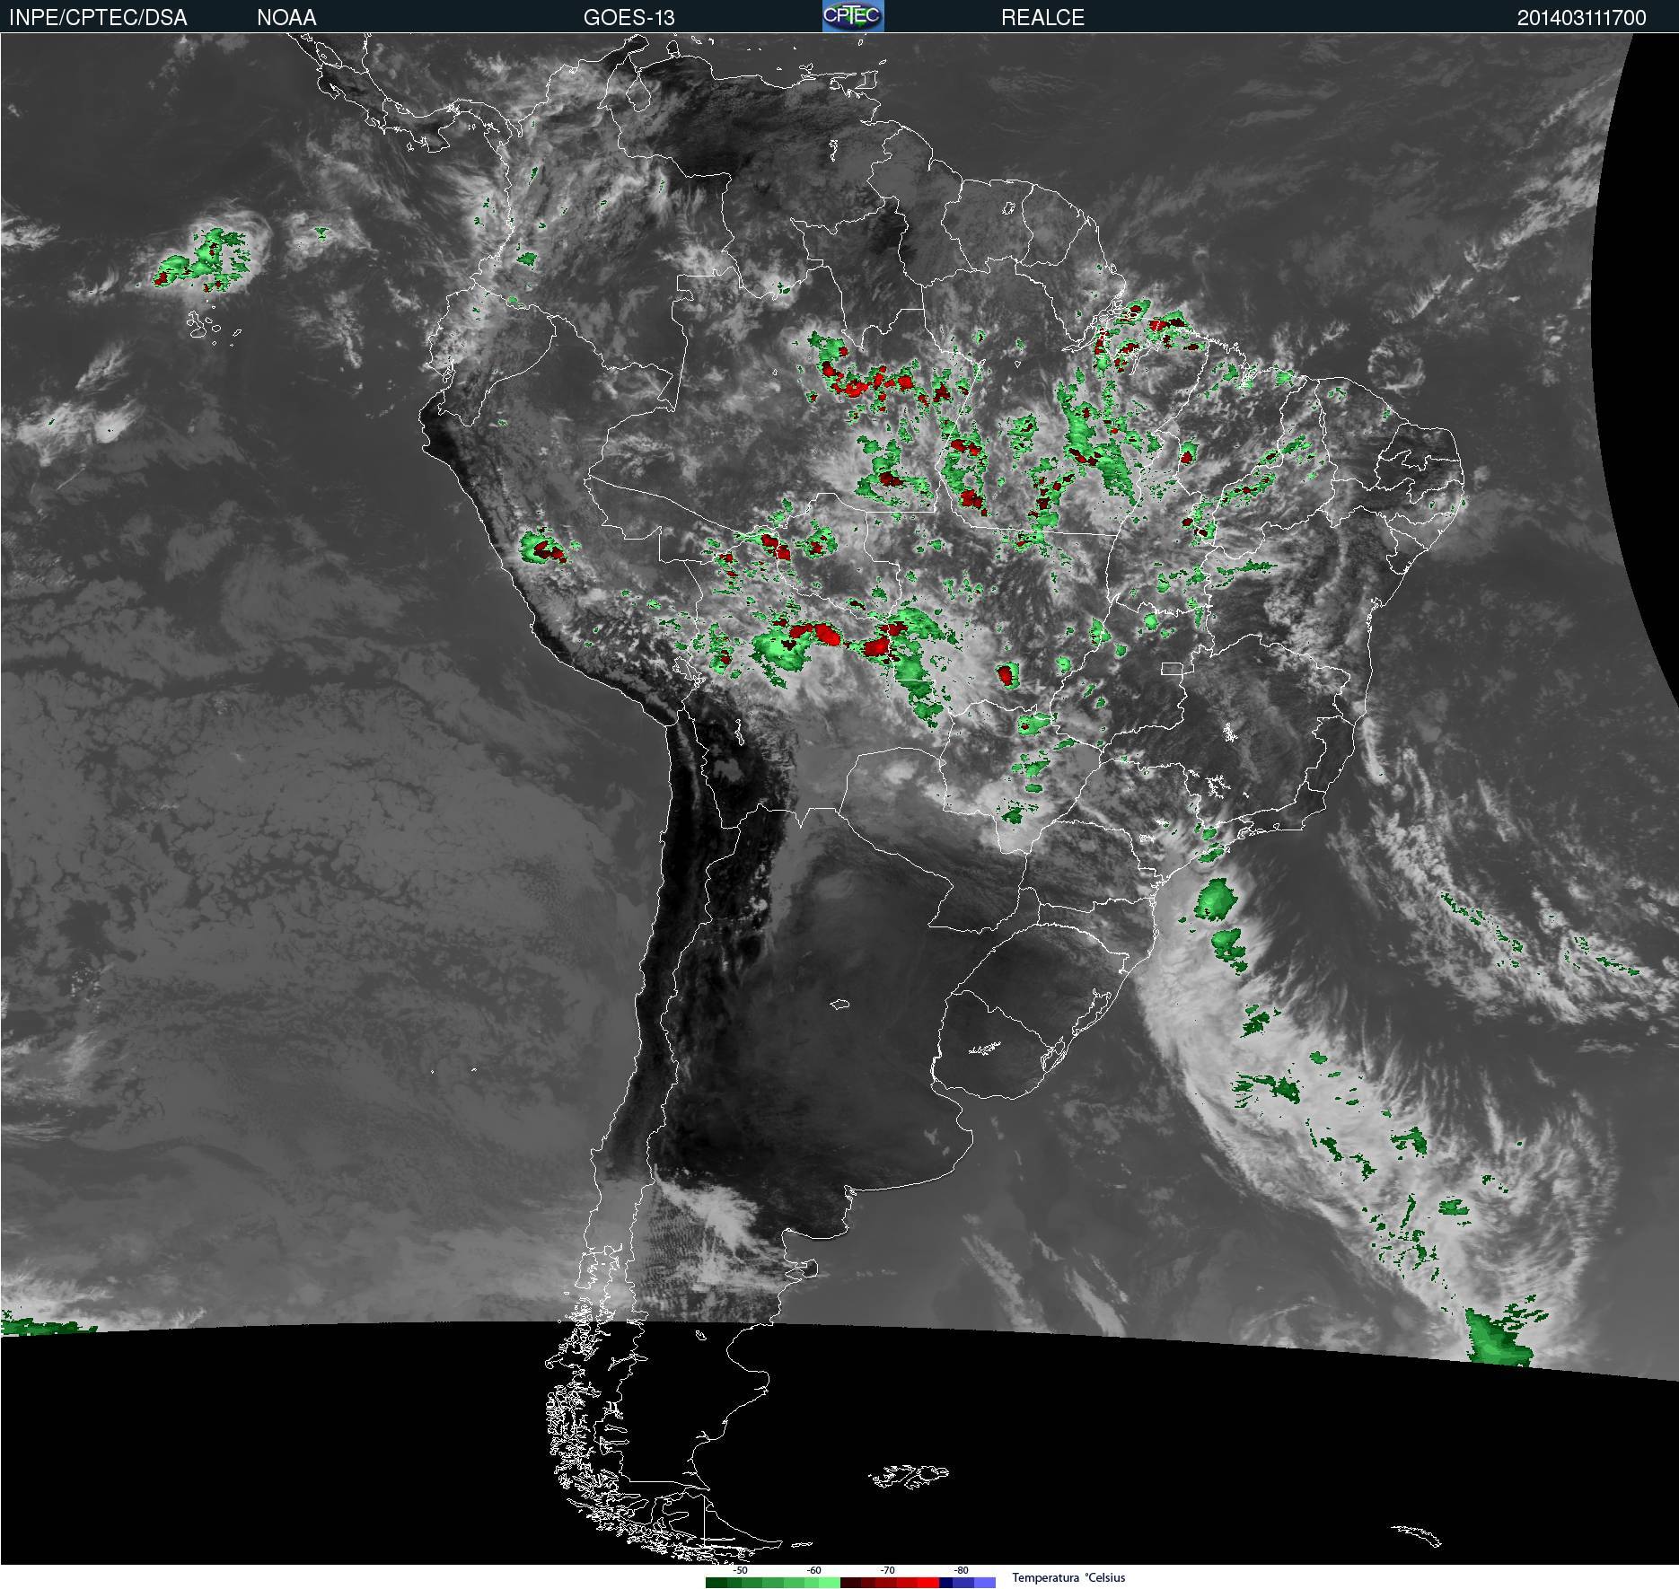Click the navy blue segment near -80
Screen dimensions: 1679x1589
[946, 1583]
